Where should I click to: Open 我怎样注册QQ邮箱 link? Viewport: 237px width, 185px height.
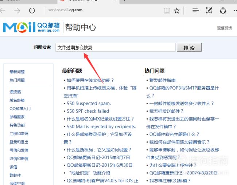[x=170, y=181]
